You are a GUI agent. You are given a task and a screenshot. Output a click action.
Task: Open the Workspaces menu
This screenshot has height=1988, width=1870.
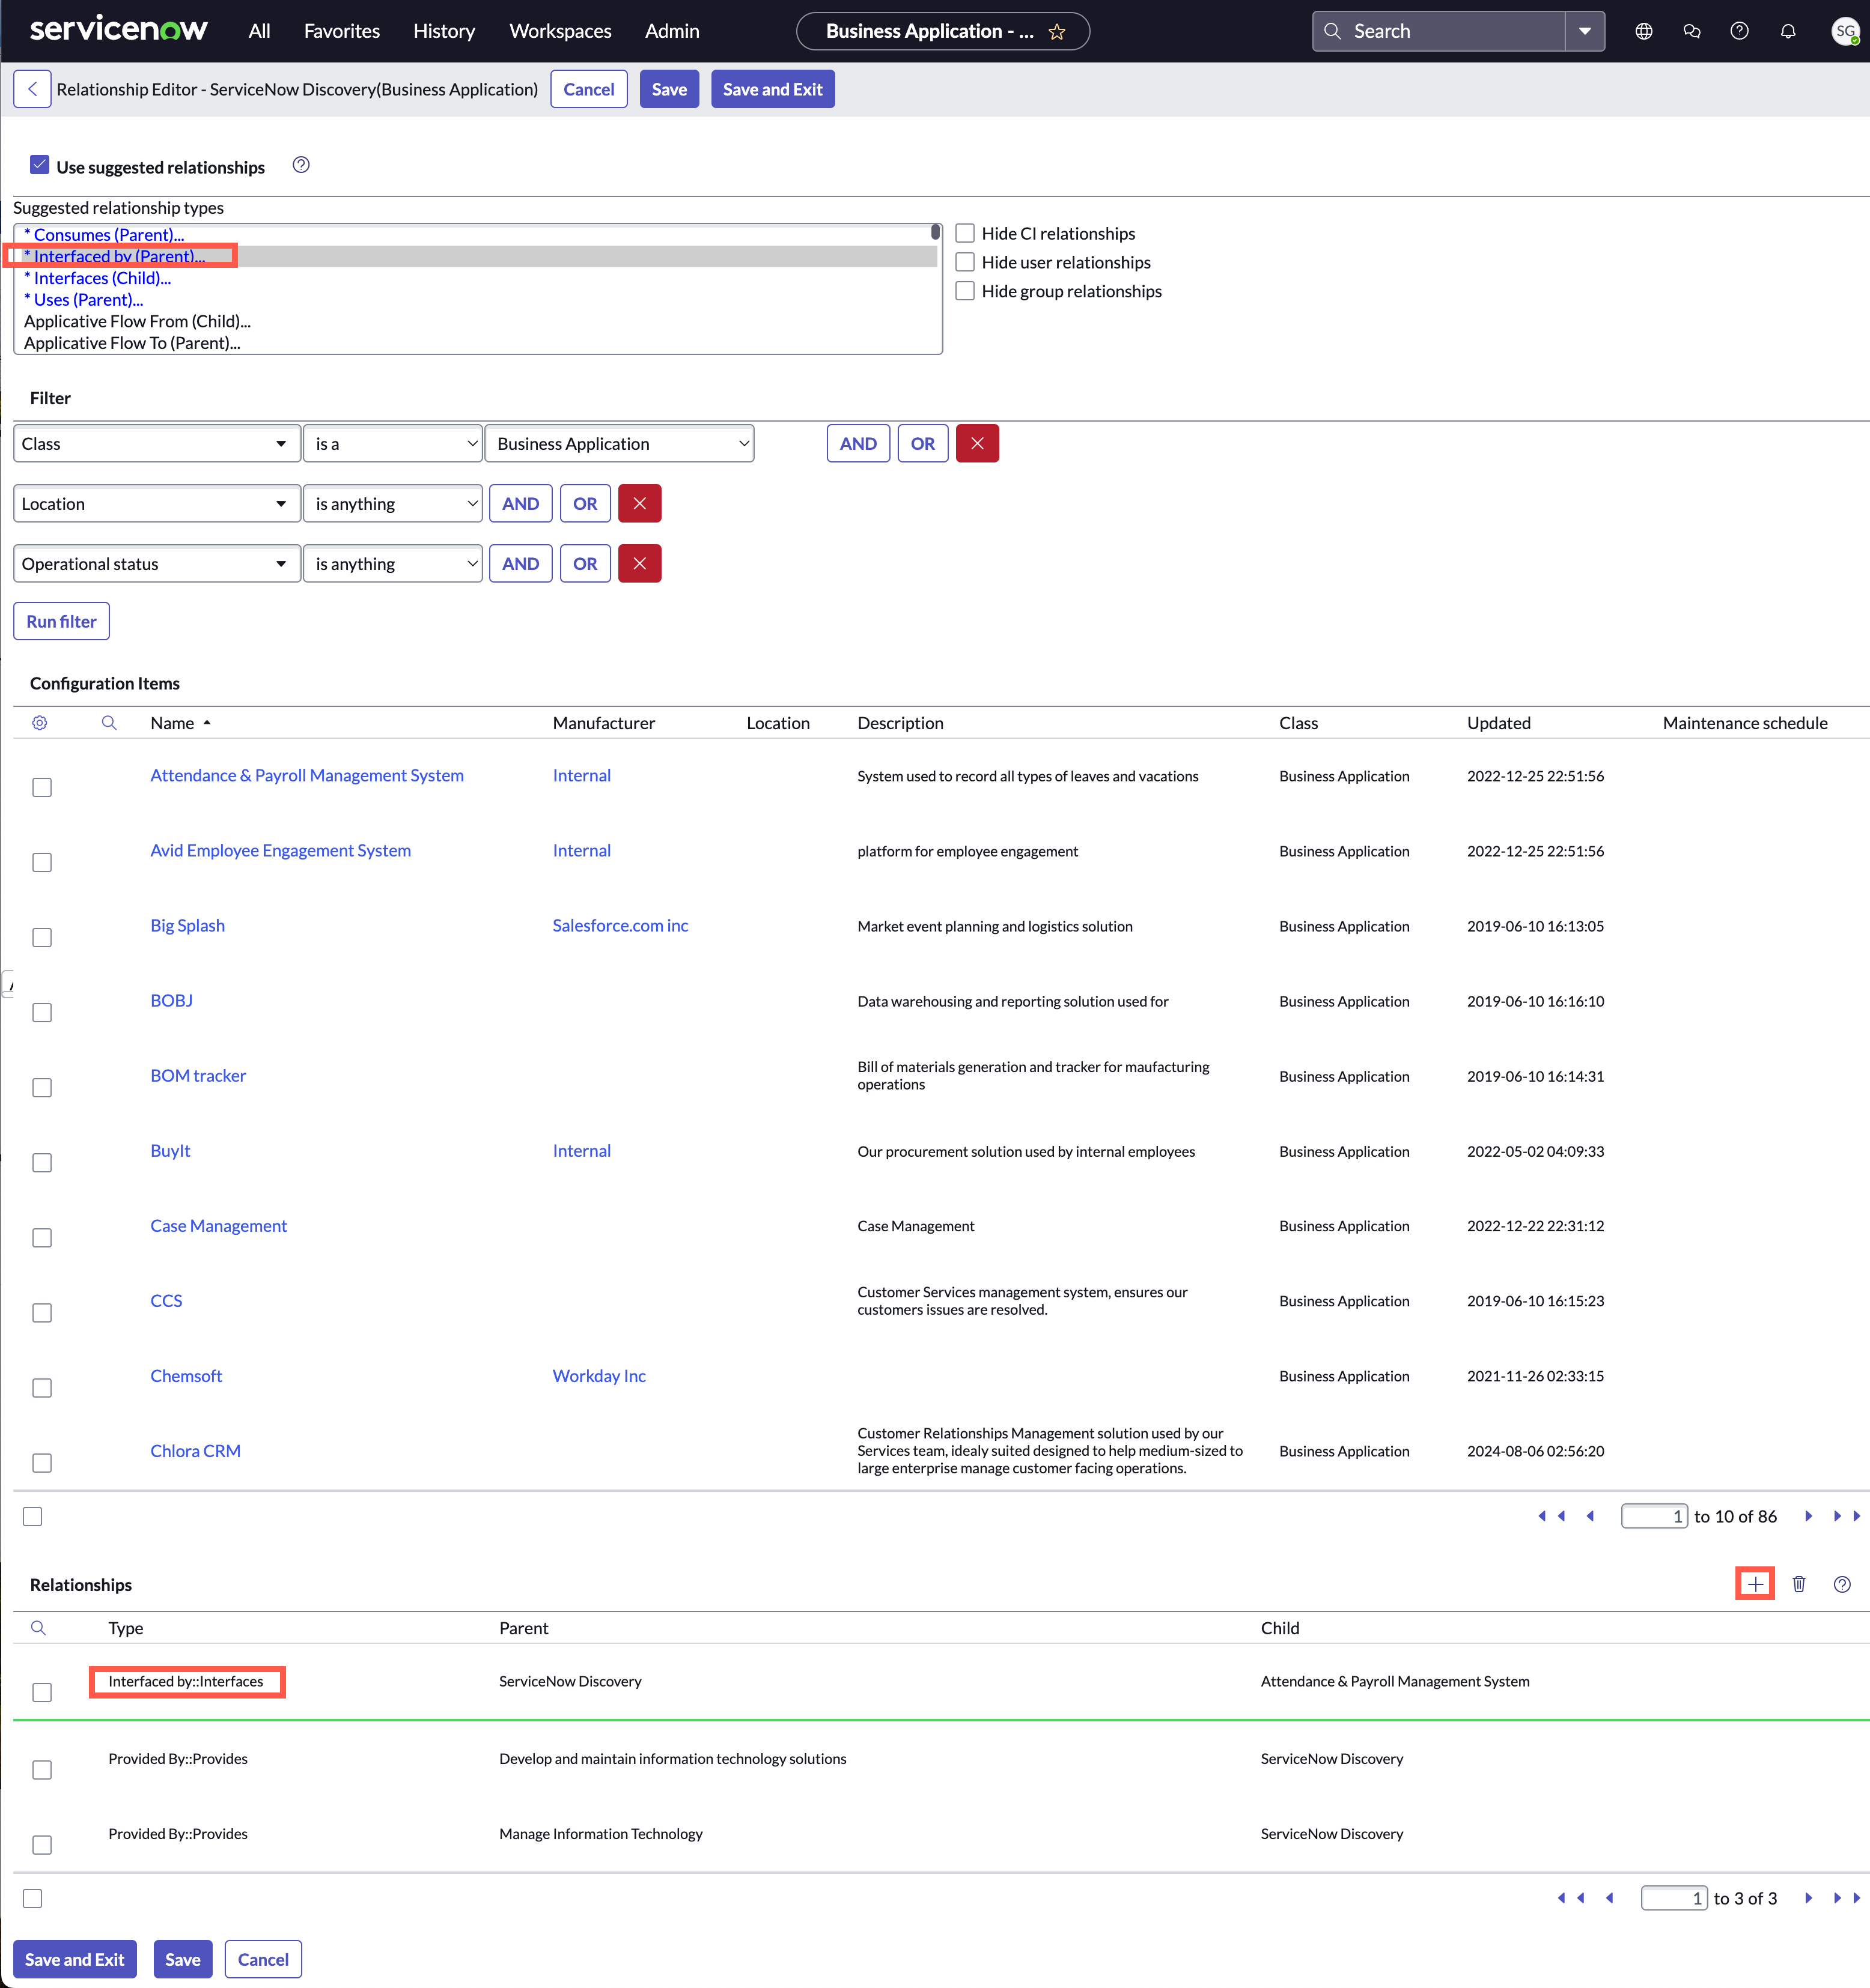pyautogui.click(x=560, y=31)
